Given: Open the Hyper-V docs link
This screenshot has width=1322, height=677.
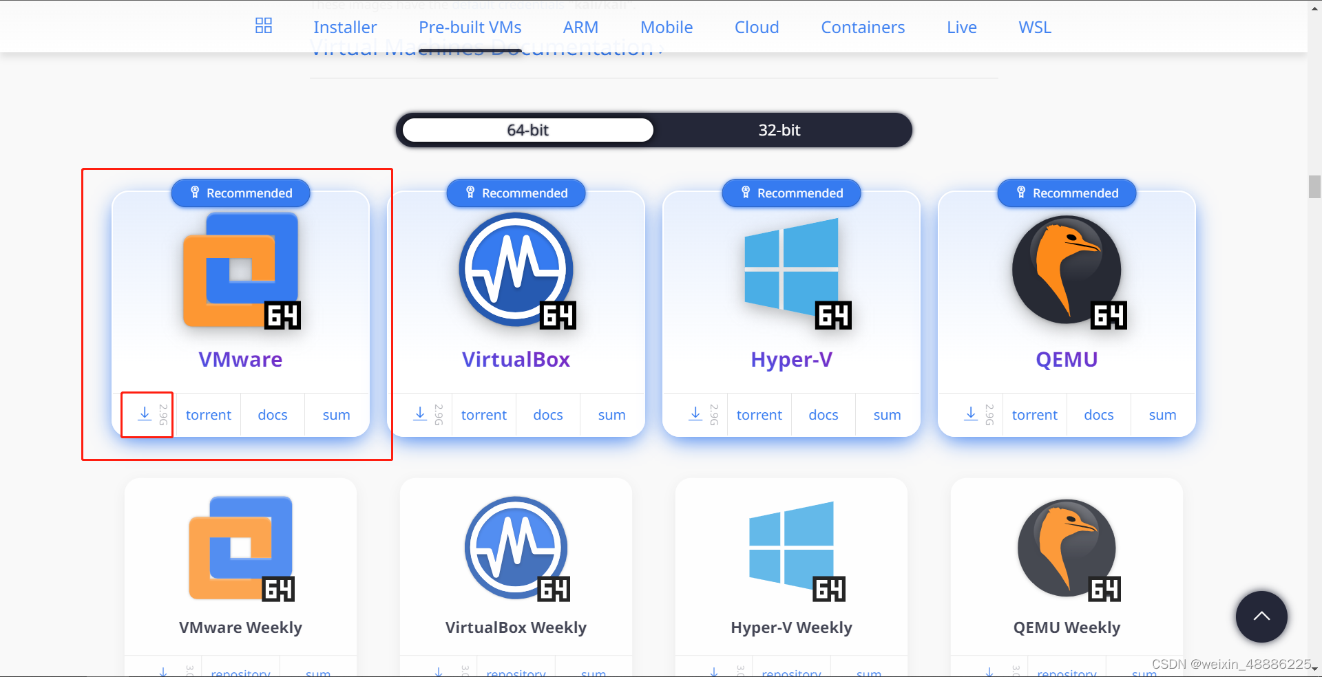Looking at the screenshot, I should click(823, 415).
